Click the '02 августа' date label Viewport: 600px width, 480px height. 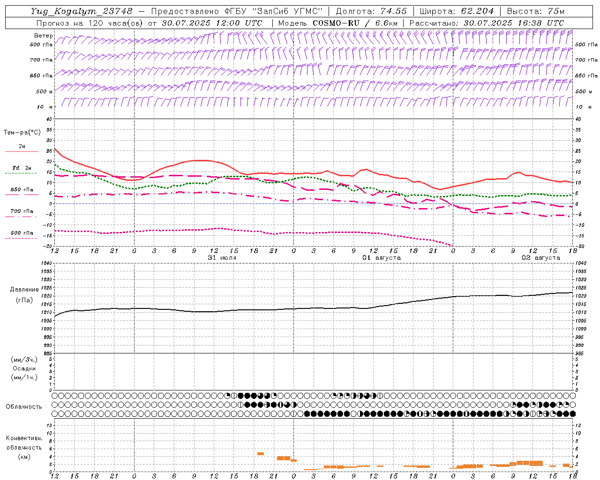click(x=541, y=258)
